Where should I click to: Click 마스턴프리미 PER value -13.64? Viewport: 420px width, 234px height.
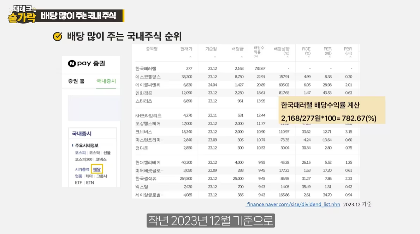[x=326, y=140]
